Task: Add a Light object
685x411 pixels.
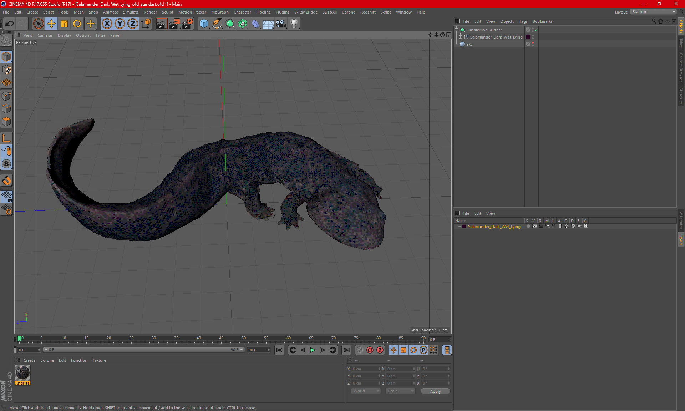Action: click(294, 24)
